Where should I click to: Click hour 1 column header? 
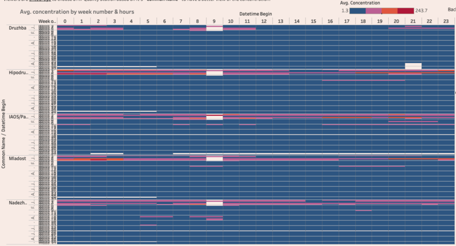tap(82, 21)
